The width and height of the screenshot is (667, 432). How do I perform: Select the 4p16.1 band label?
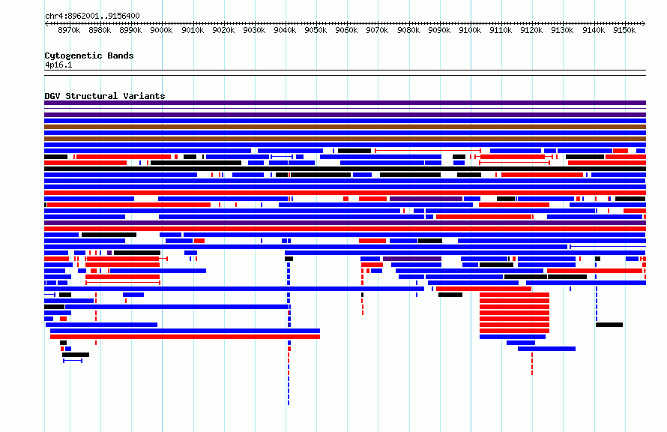[58, 64]
